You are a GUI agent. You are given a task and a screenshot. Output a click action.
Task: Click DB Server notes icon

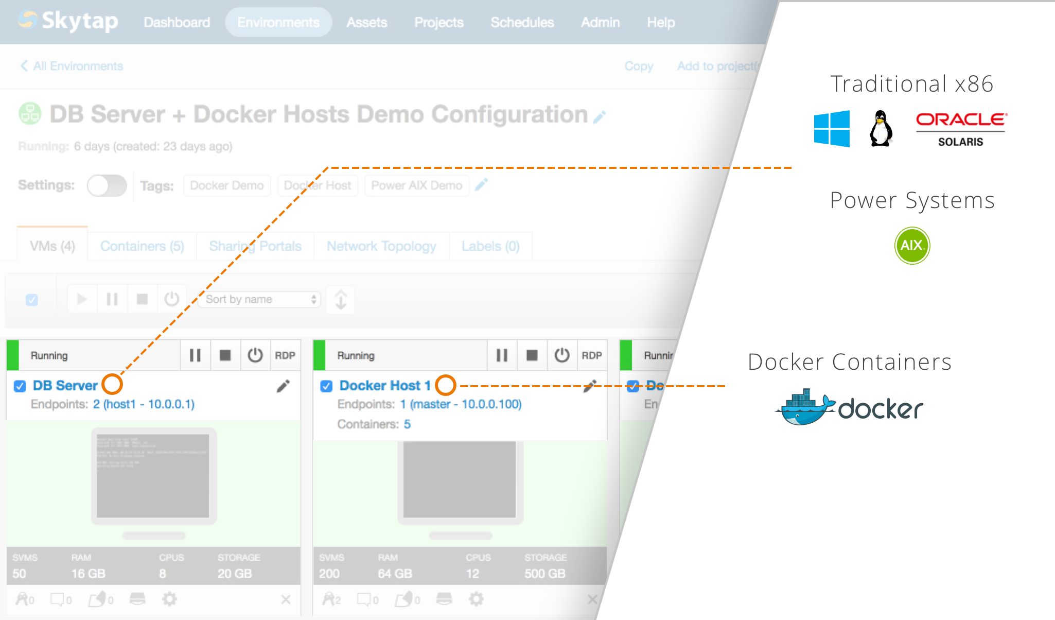pyautogui.click(x=61, y=599)
